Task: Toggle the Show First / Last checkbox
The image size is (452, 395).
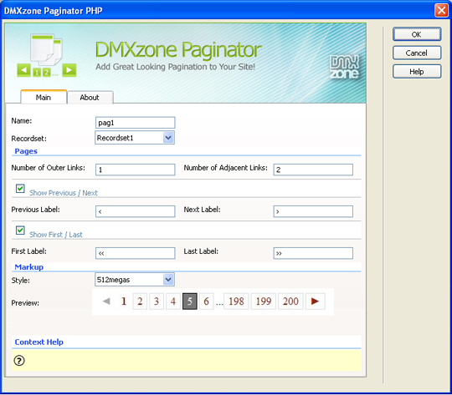Action: point(20,230)
